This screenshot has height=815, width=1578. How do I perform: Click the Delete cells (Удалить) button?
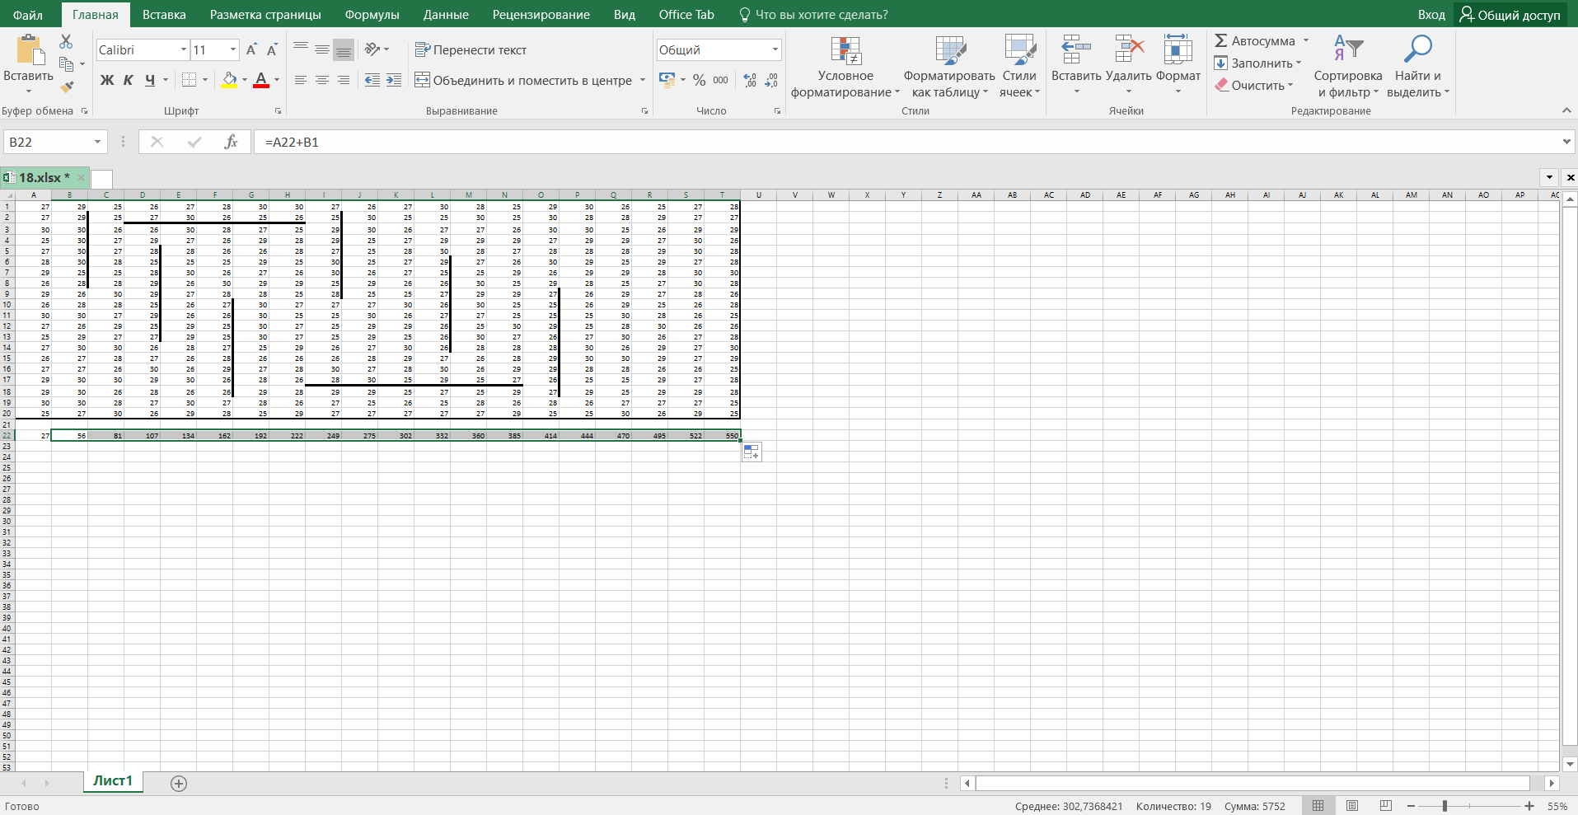pyautogui.click(x=1128, y=65)
